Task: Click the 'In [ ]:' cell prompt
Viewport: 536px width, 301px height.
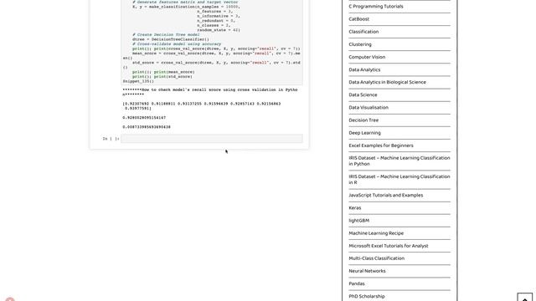Action: (111, 139)
